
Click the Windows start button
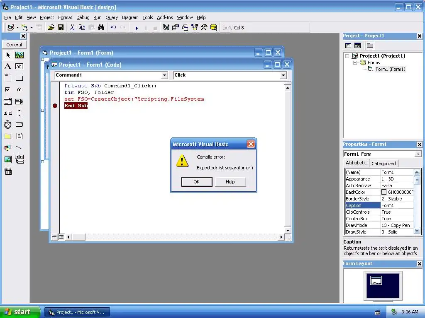tap(20, 312)
